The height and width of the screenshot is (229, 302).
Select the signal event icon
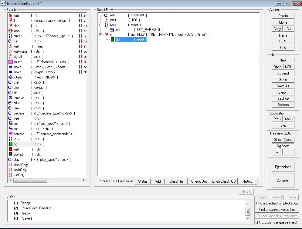(10, 57)
